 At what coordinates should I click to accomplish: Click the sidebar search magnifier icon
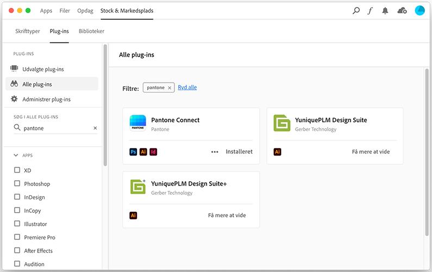pos(17,127)
